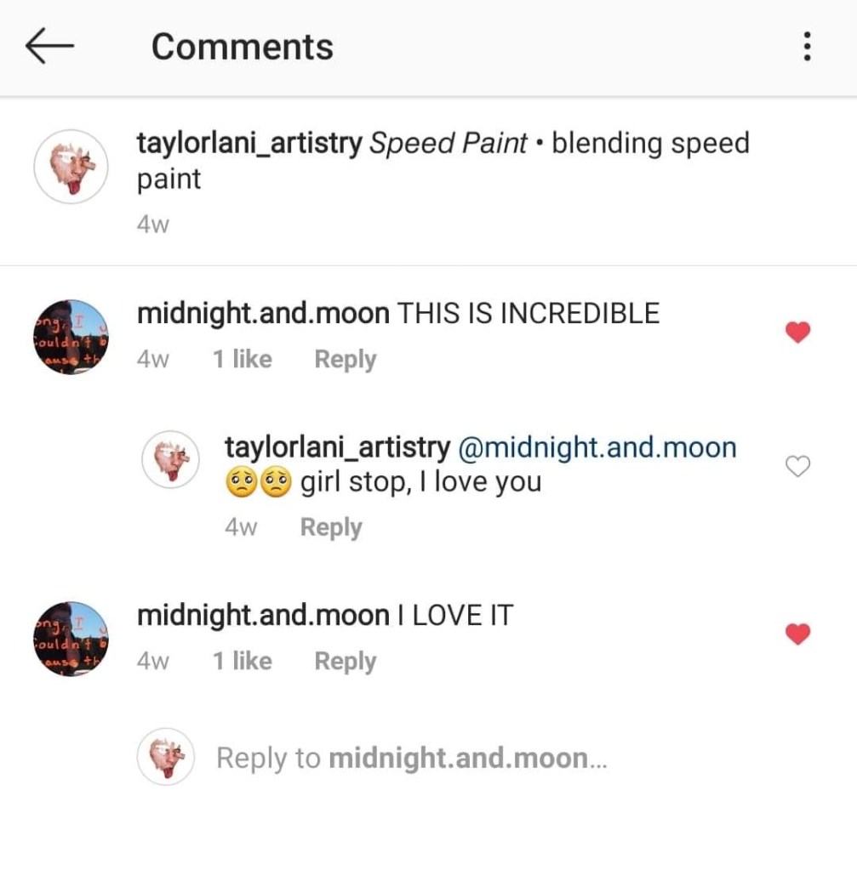Reply to taylorlani_artistry's "girl stop" comment
Screen dimensions: 857x870
(x=331, y=527)
